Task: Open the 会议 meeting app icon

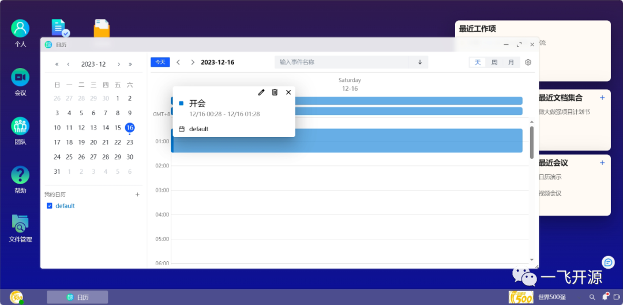Action: pos(20,82)
